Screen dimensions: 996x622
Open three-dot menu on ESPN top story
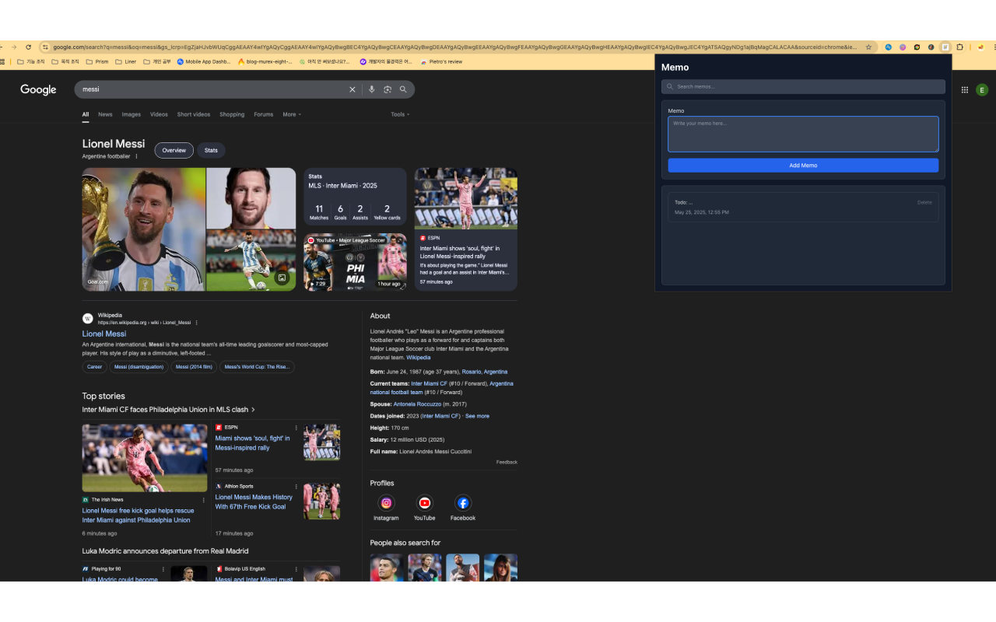(296, 428)
